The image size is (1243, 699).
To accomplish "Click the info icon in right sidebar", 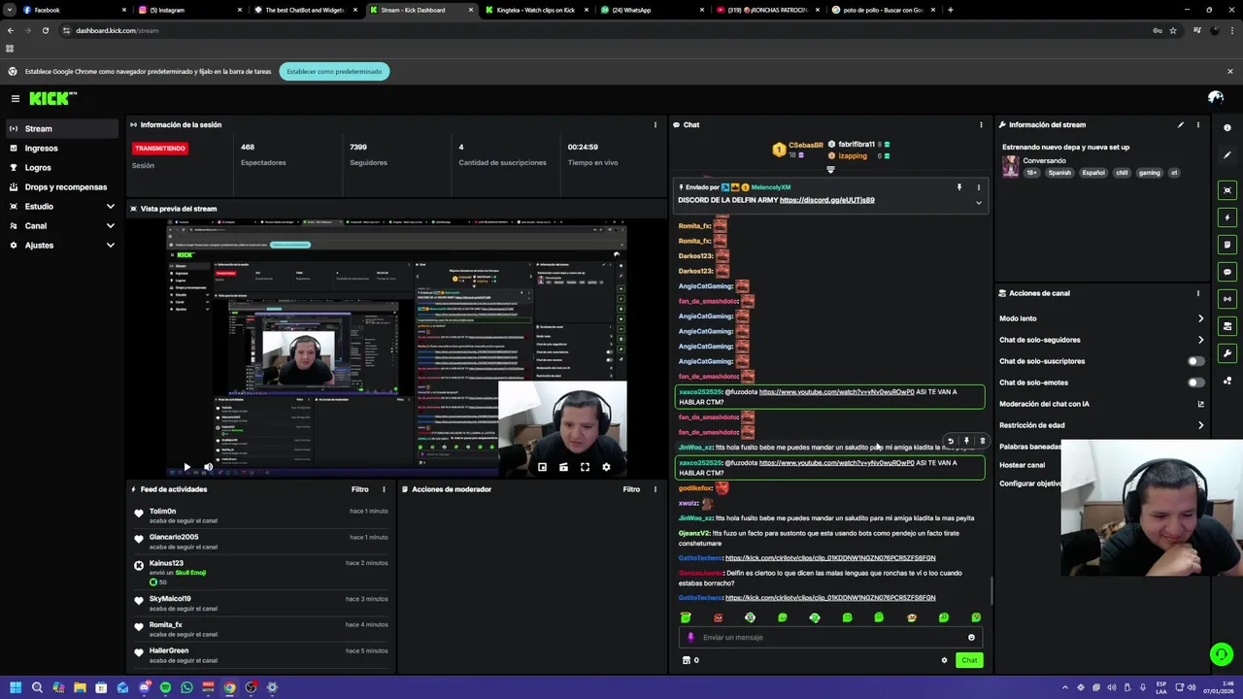I will [x=1227, y=128].
